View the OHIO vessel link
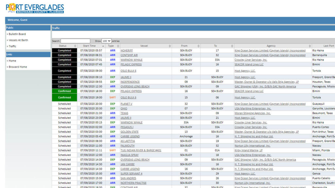The height and width of the screenshot is (188, 335). pos(124,108)
